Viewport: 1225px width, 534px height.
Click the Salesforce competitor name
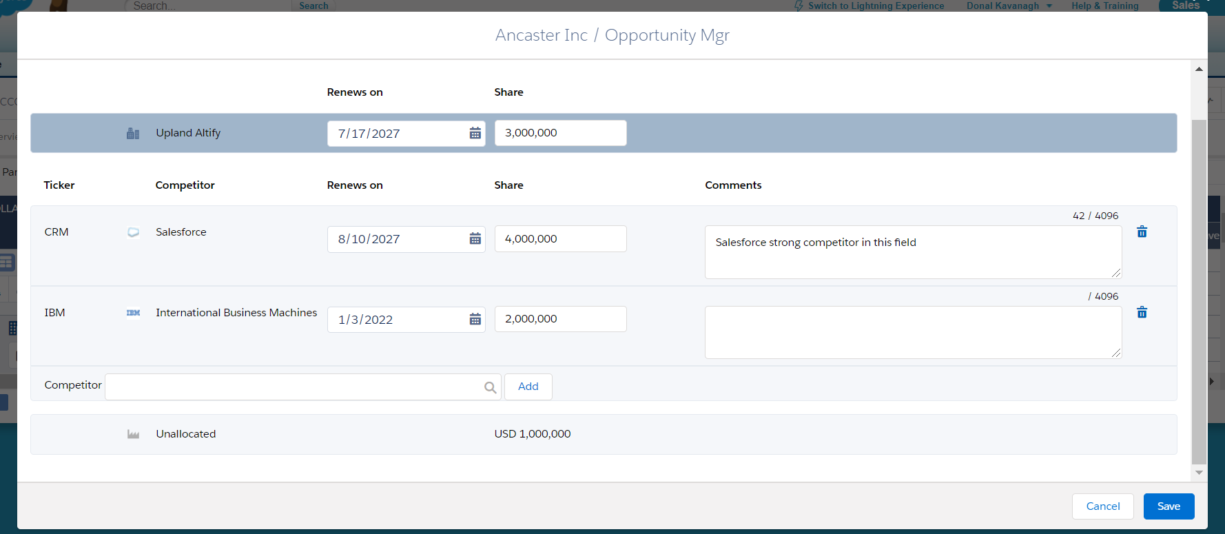click(181, 232)
